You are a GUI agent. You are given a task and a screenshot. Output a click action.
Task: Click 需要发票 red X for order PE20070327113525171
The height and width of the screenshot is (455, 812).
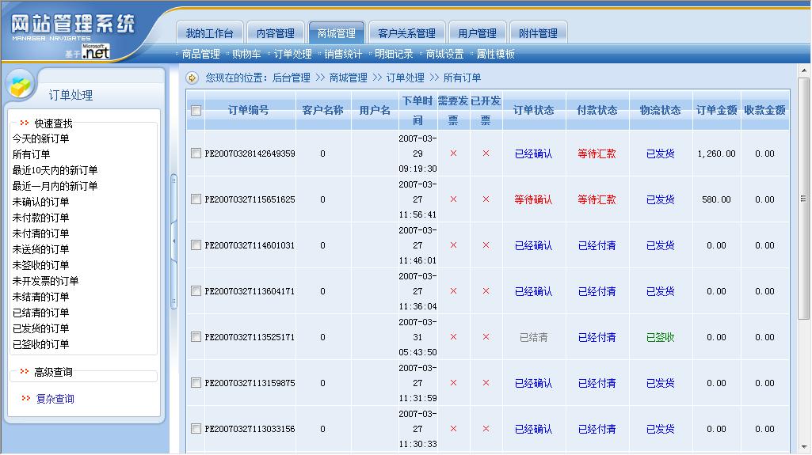(x=453, y=337)
